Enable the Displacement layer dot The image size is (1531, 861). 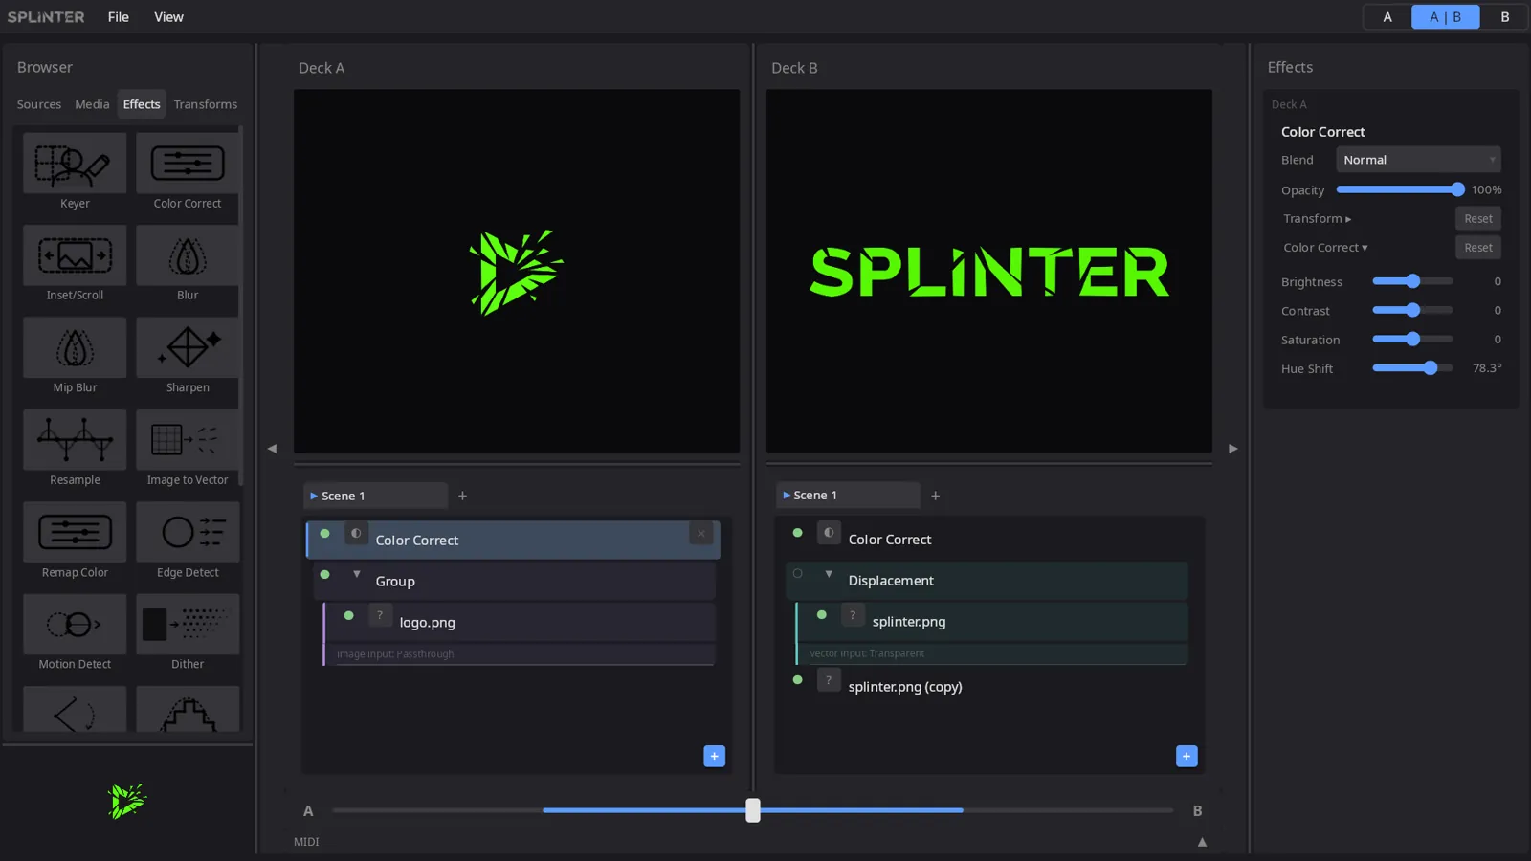click(x=797, y=574)
